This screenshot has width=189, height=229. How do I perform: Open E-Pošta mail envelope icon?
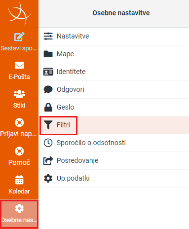tap(19, 65)
